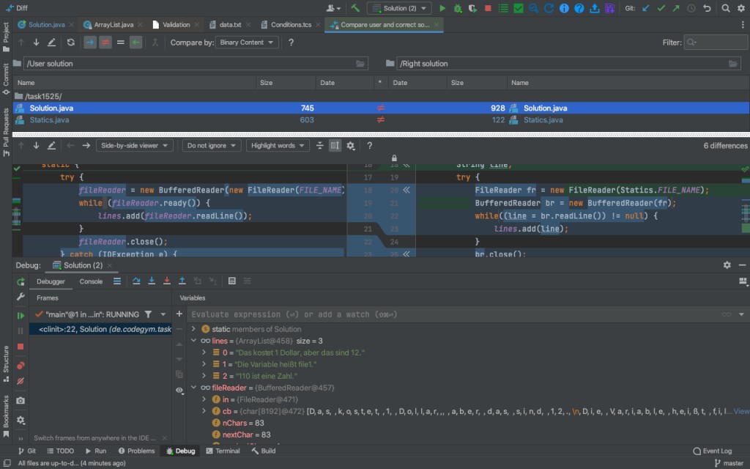Click the Step Over icon in debugger toolbar

click(135, 281)
